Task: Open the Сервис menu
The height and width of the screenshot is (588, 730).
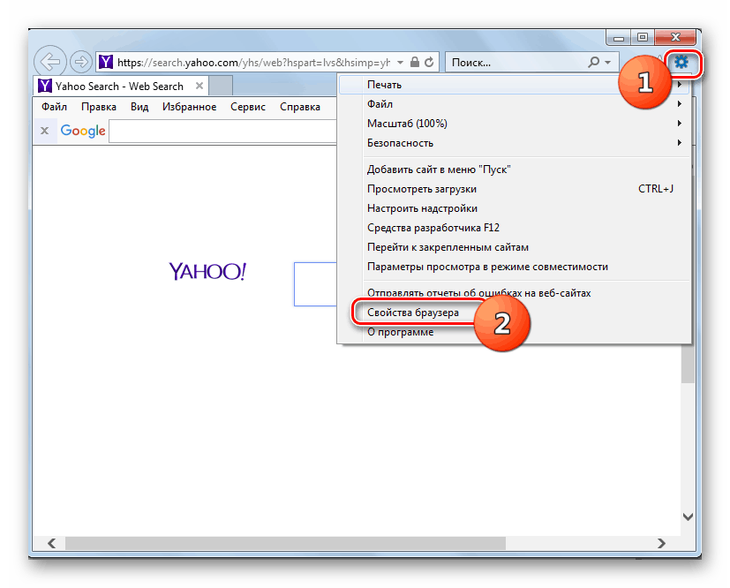Action: click(247, 106)
